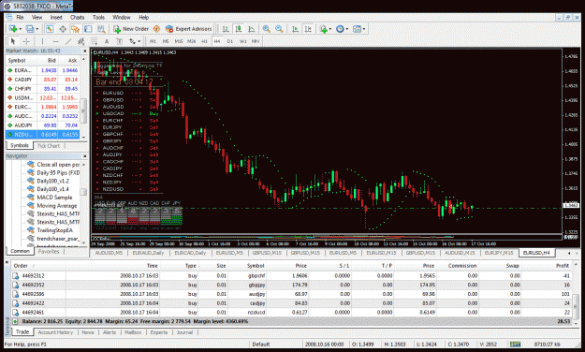The height and width of the screenshot is (352, 585).
Task: Open the arrows objects dropdown
Action: 135,41
